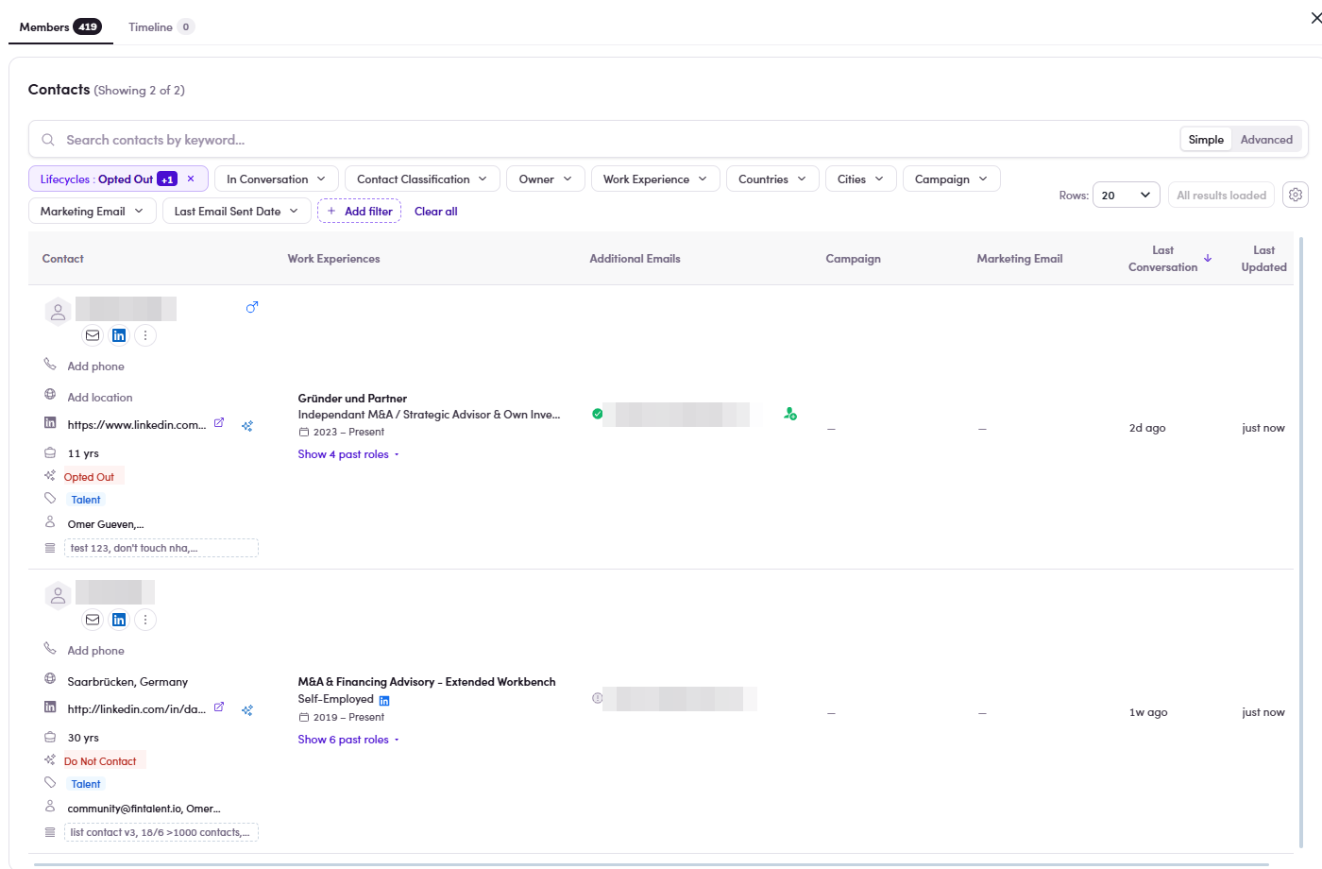Select the Members tab
The image size is (1322, 869).
pos(60,26)
